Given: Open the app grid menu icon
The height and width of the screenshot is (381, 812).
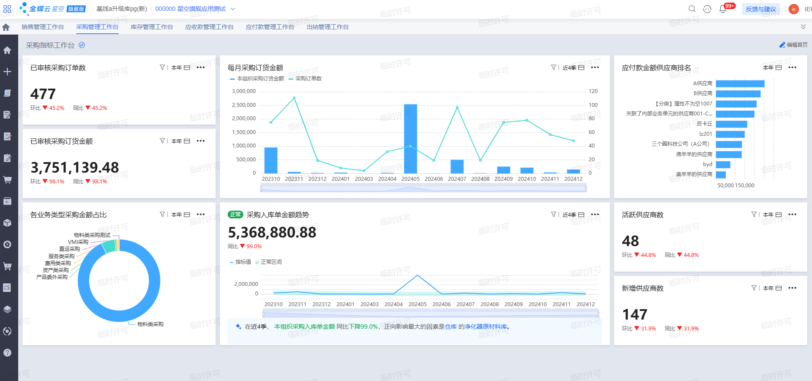Looking at the screenshot, I should (7, 9).
